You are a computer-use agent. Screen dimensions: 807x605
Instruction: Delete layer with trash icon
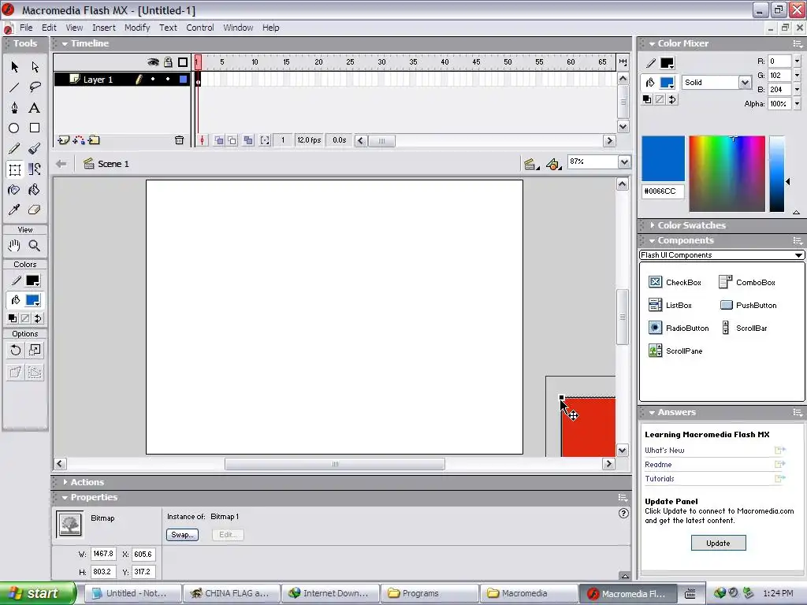click(x=179, y=140)
